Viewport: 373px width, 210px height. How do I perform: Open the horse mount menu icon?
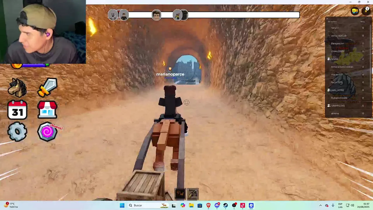pos(17,87)
